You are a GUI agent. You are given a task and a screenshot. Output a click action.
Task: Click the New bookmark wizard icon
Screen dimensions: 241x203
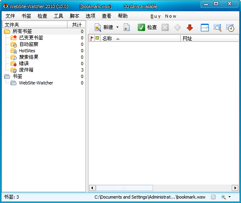(98, 27)
